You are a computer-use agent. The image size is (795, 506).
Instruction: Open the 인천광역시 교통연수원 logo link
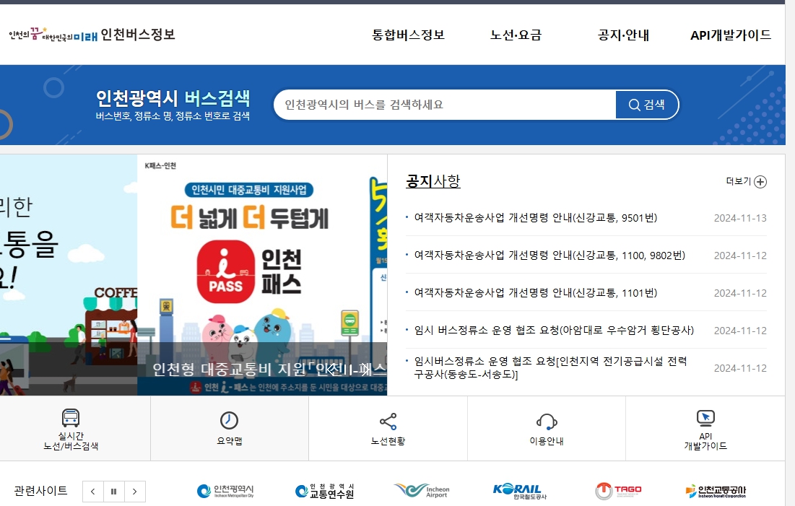(324, 491)
